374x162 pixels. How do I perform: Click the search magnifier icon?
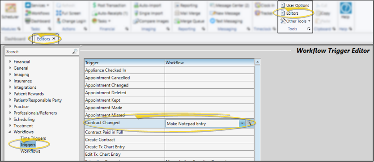click(x=75, y=51)
